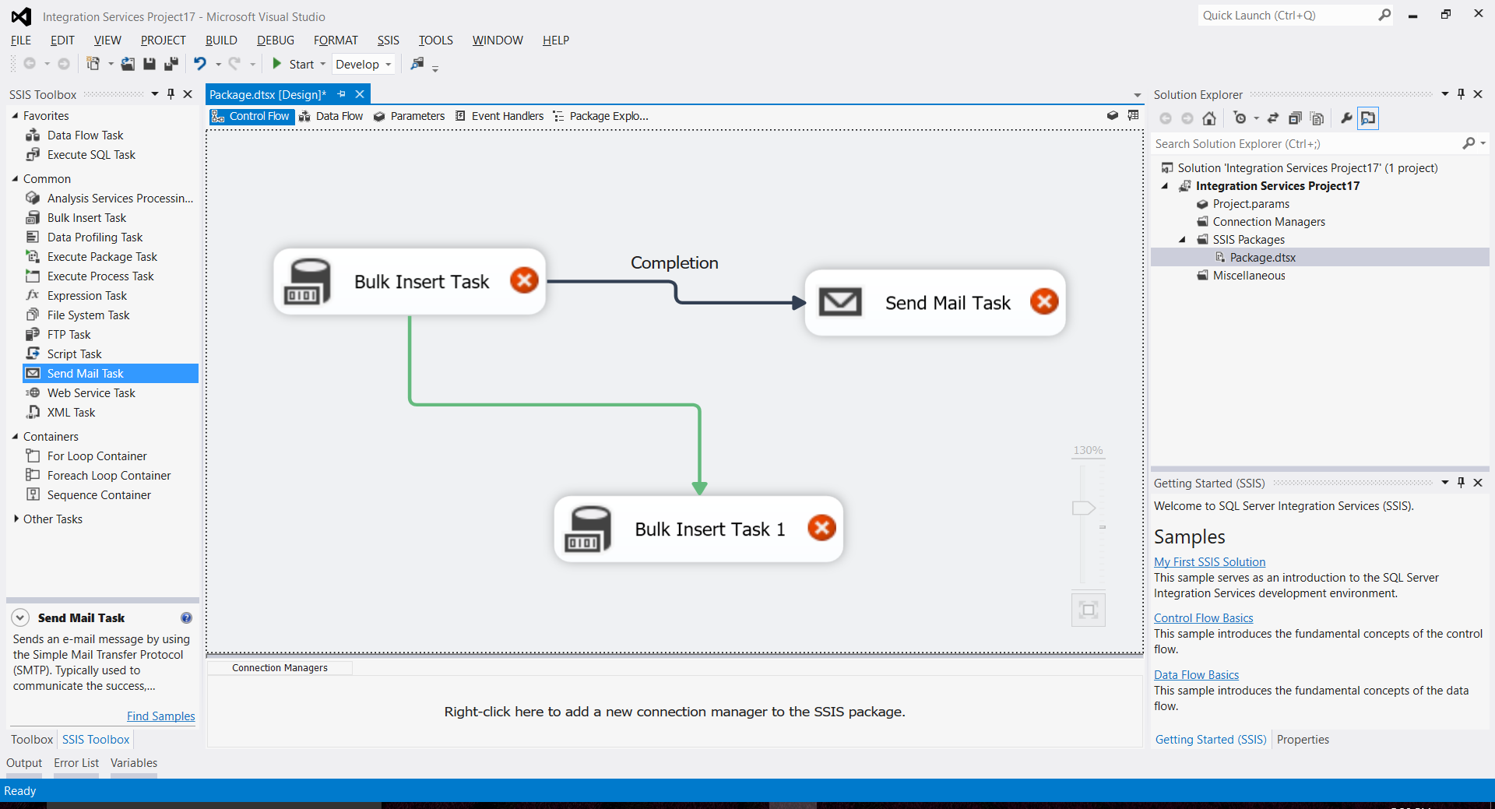Open the Data Flow Basics link
1495x809 pixels.
click(x=1196, y=674)
